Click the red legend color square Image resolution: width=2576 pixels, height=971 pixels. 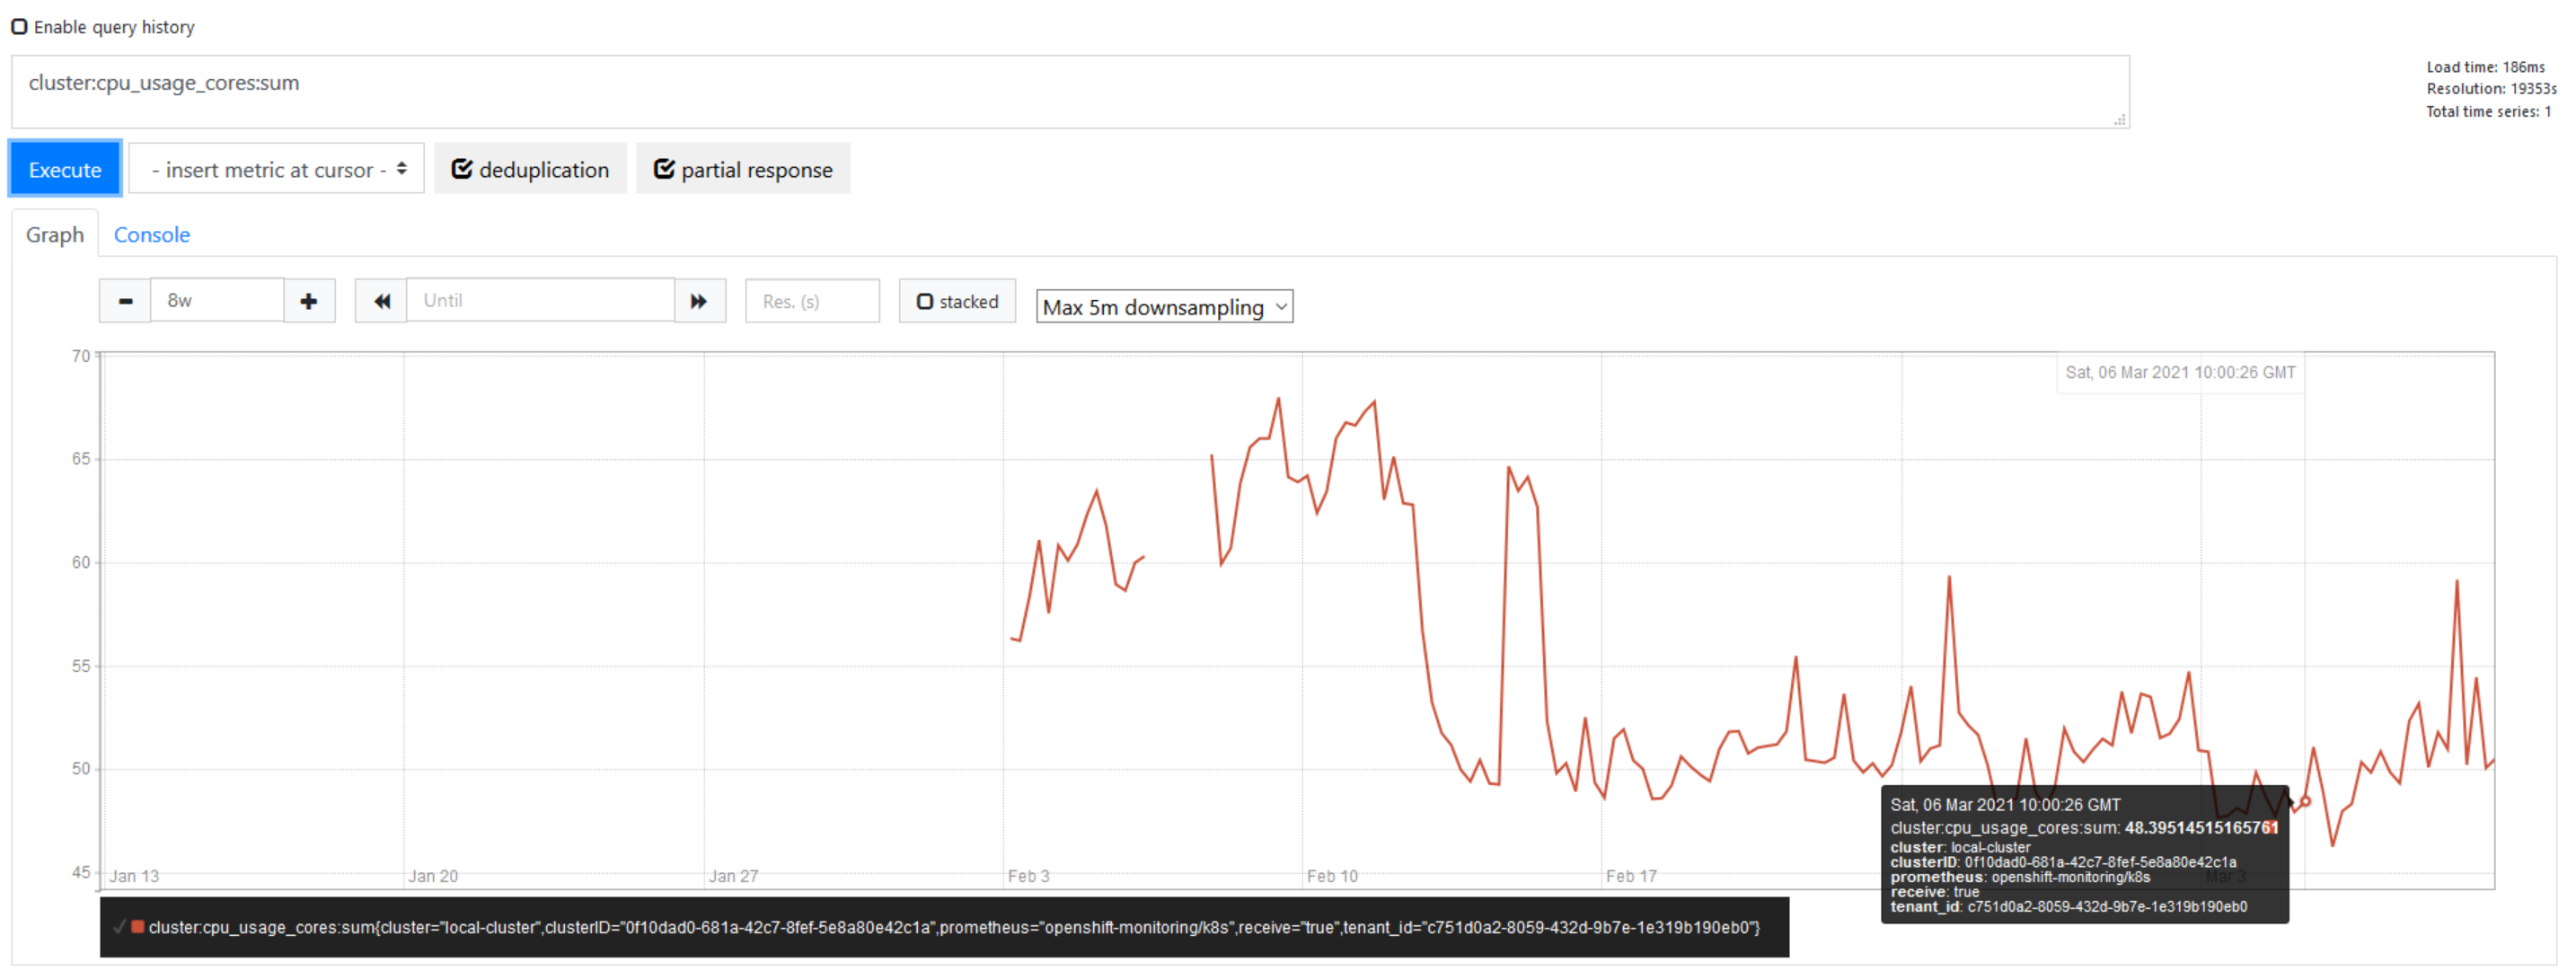[x=138, y=927]
